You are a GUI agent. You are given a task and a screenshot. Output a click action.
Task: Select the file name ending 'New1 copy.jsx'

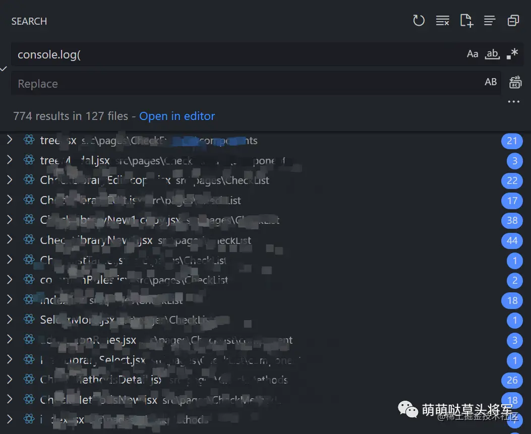click(110, 220)
